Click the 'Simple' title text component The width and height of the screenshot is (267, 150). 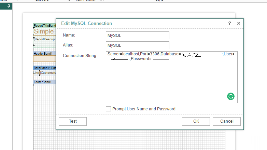44,31
